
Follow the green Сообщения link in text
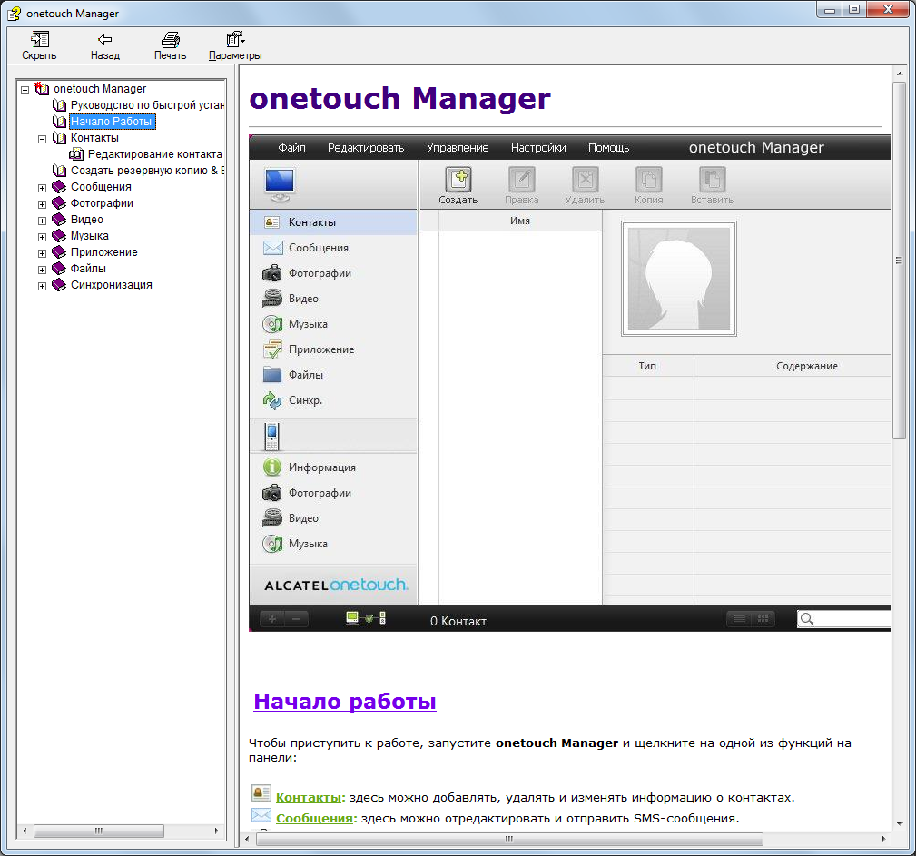[315, 819]
